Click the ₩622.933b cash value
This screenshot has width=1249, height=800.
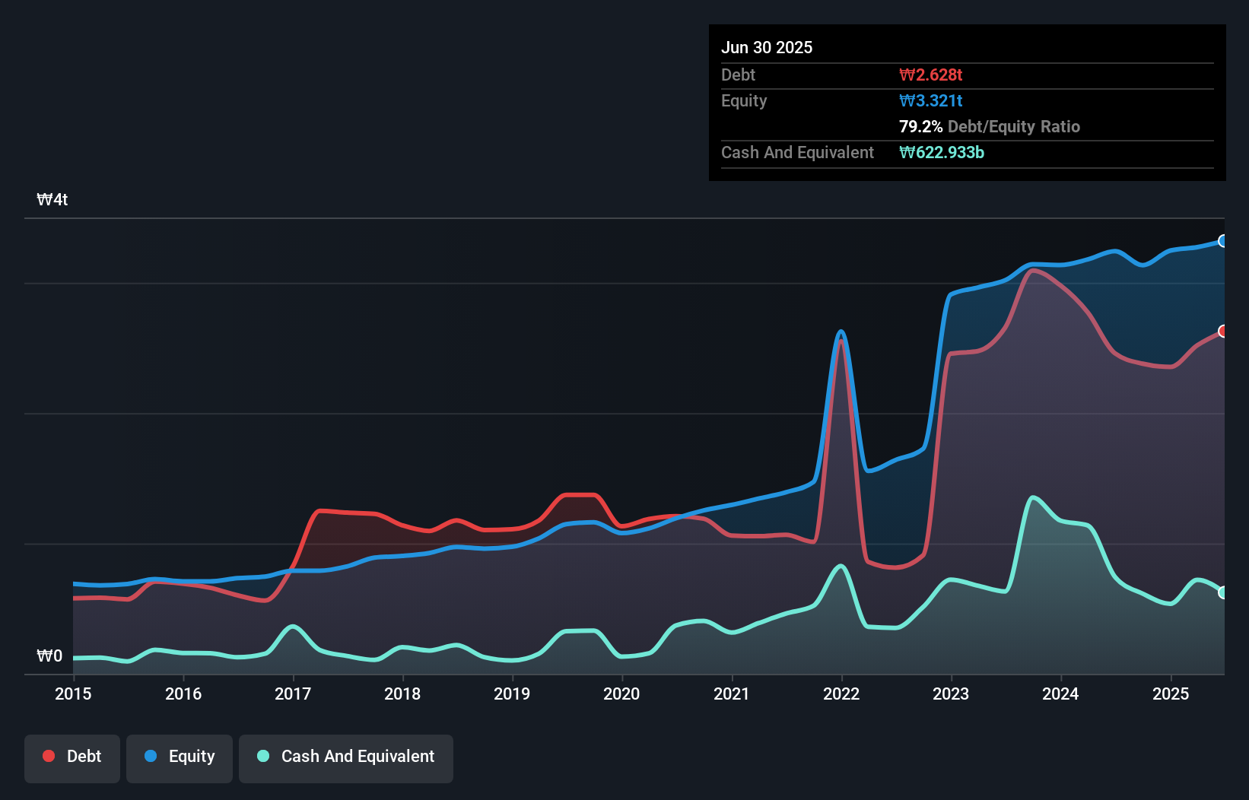pos(942,152)
